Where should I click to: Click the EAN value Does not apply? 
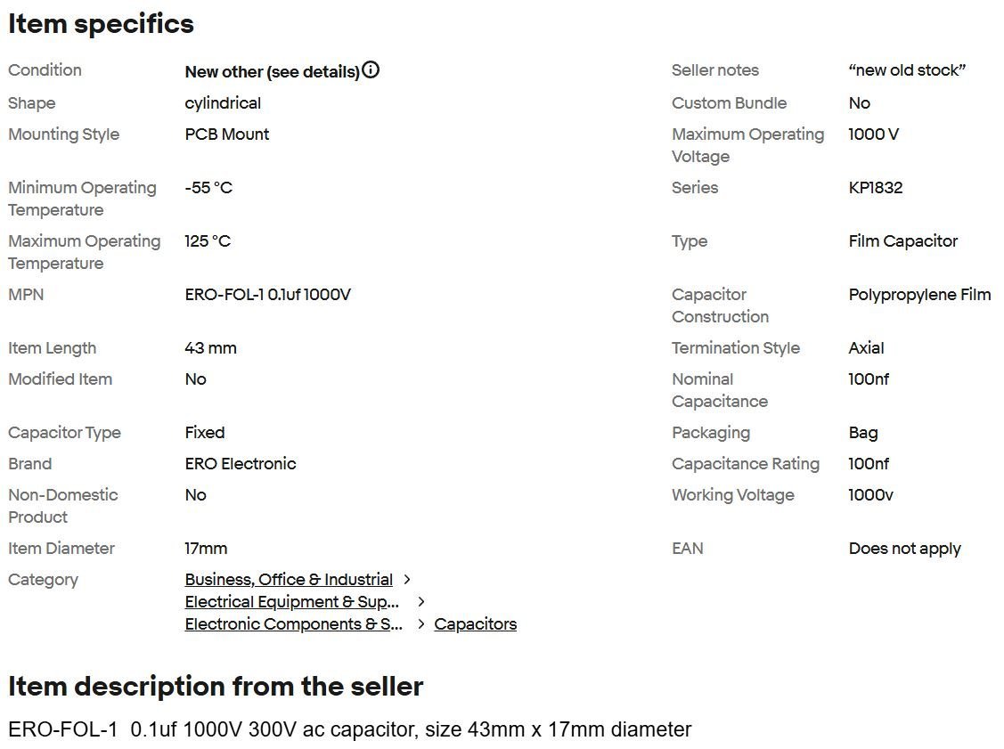pyautogui.click(x=904, y=549)
